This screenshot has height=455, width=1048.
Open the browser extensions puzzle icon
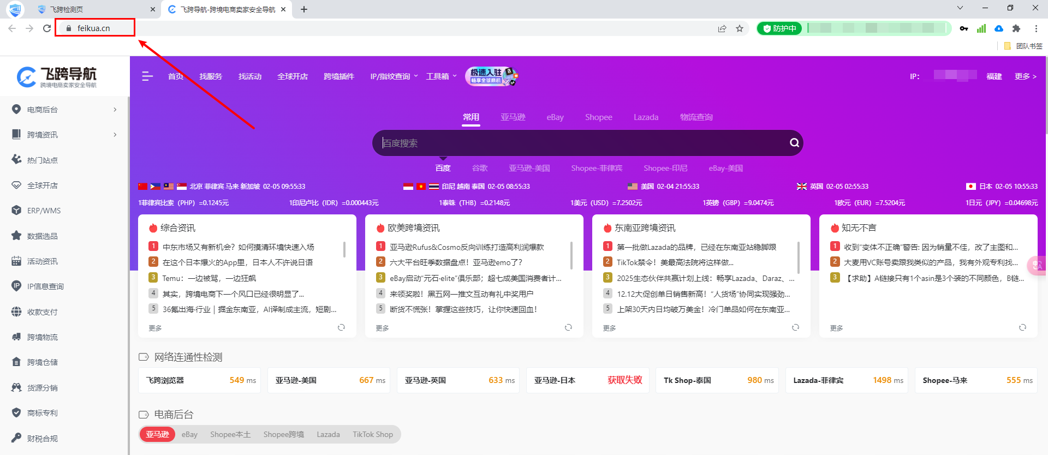1016,28
